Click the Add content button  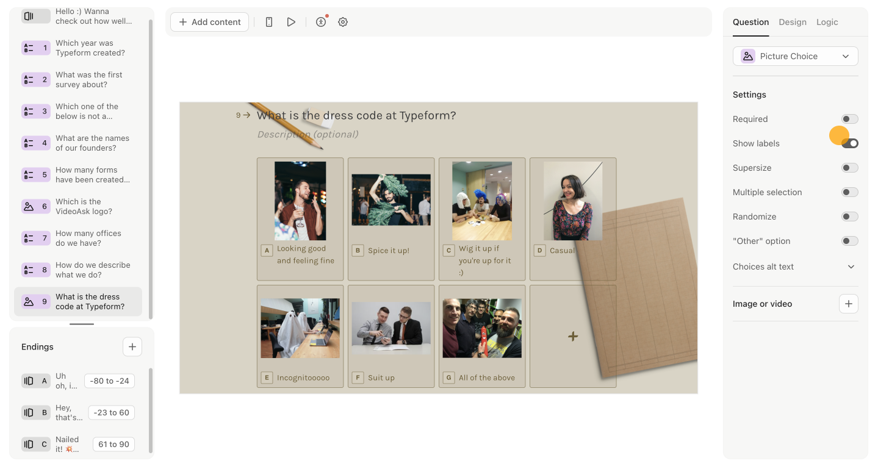[x=209, y=22]
